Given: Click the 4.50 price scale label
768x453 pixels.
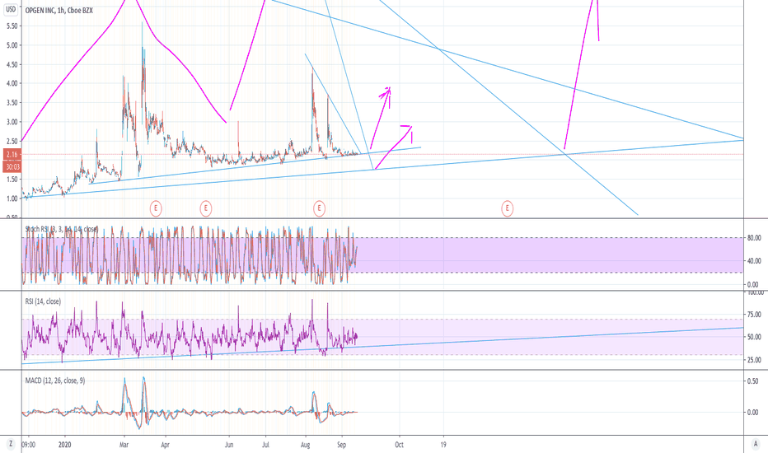Looking at the screenshot, I should pyautogui.click(x=12, y=64).
